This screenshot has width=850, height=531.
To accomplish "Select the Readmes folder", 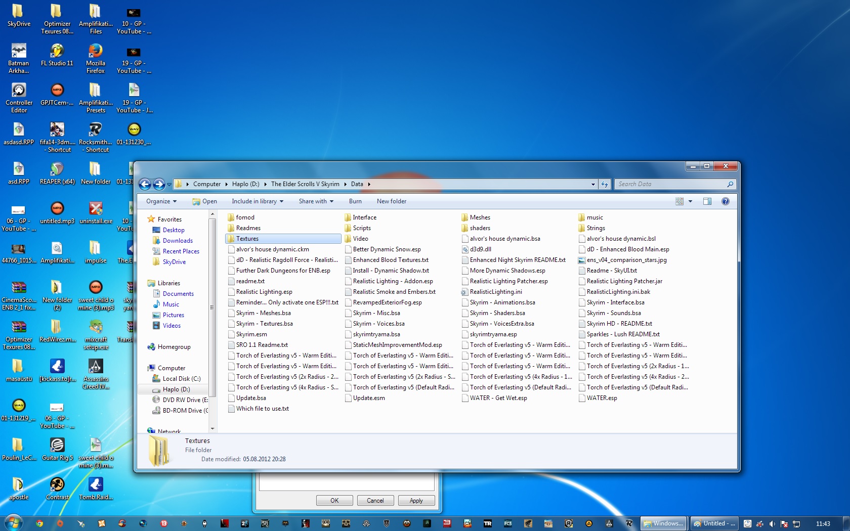I will pyautogui.click(x=248, y=228).
